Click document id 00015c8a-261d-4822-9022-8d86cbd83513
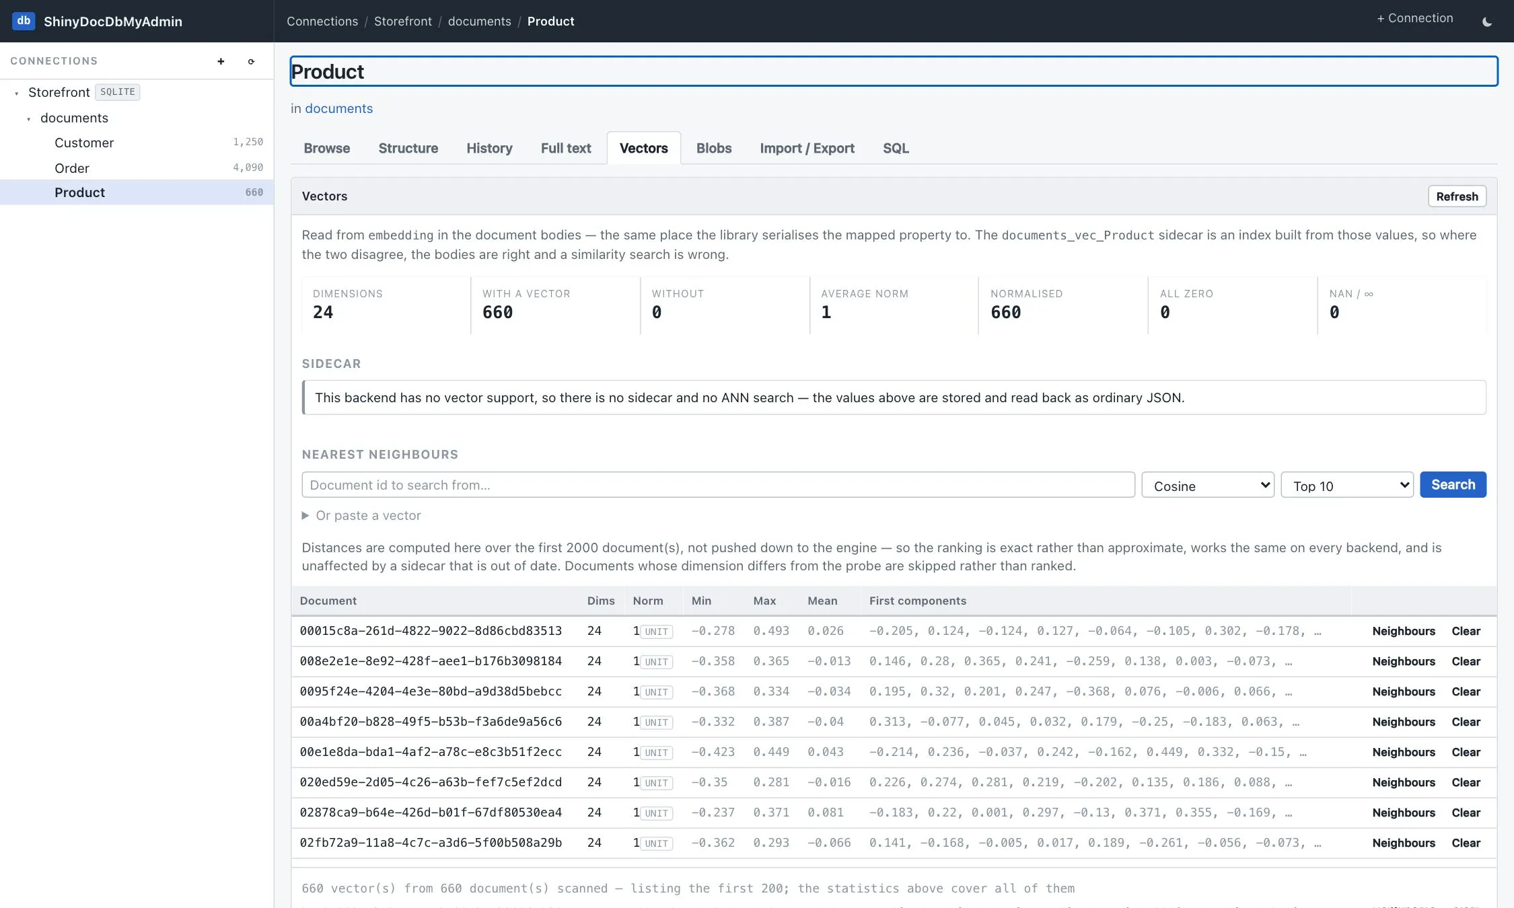The image size is (1514, 908). pyautogui.click(x=431, y=631)
